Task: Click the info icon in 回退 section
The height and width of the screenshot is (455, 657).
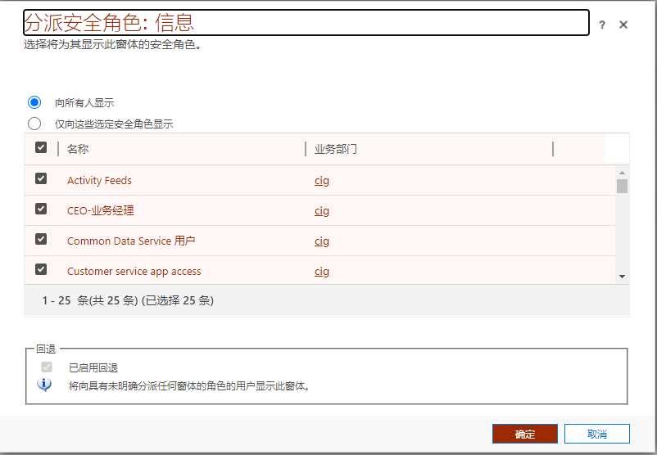Action: 44,385
